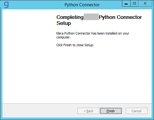154x120 pixels.
Task: Click 'Python Connector' in the bold heading
Action: 120,17
